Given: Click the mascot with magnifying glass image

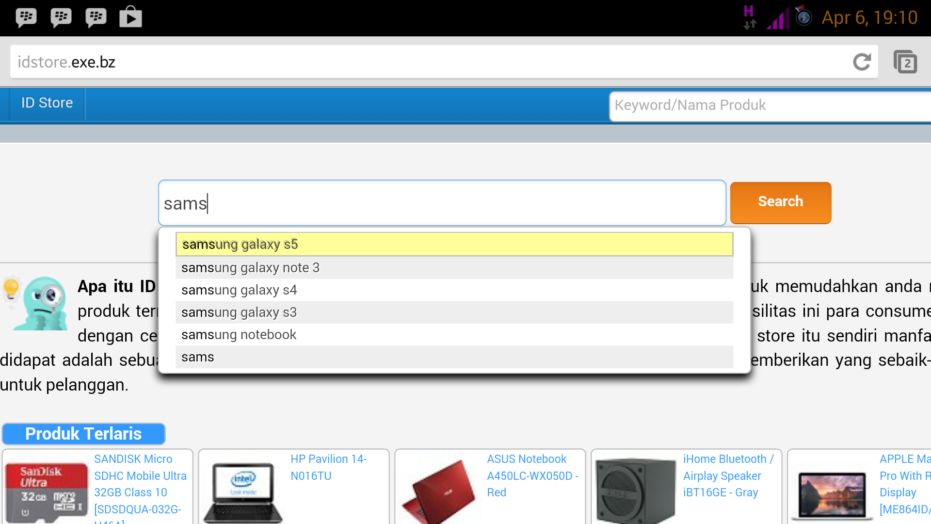Looking at the screenshot, I should (35, 303).
